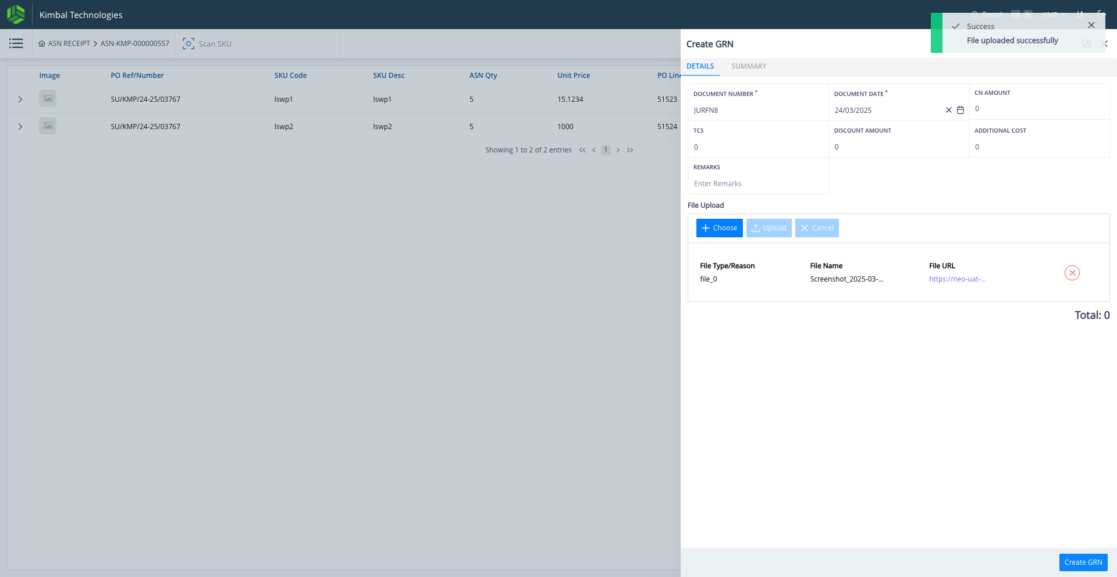1117x577 pixels.
Task: Click the Scan SKU scanner icon
Action: [x=188, y=44]
